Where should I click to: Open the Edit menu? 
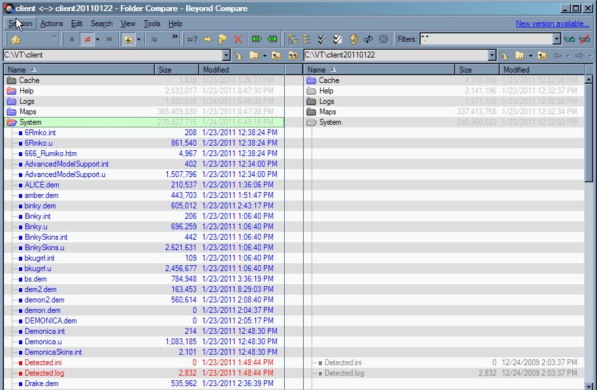pos(76,24)
